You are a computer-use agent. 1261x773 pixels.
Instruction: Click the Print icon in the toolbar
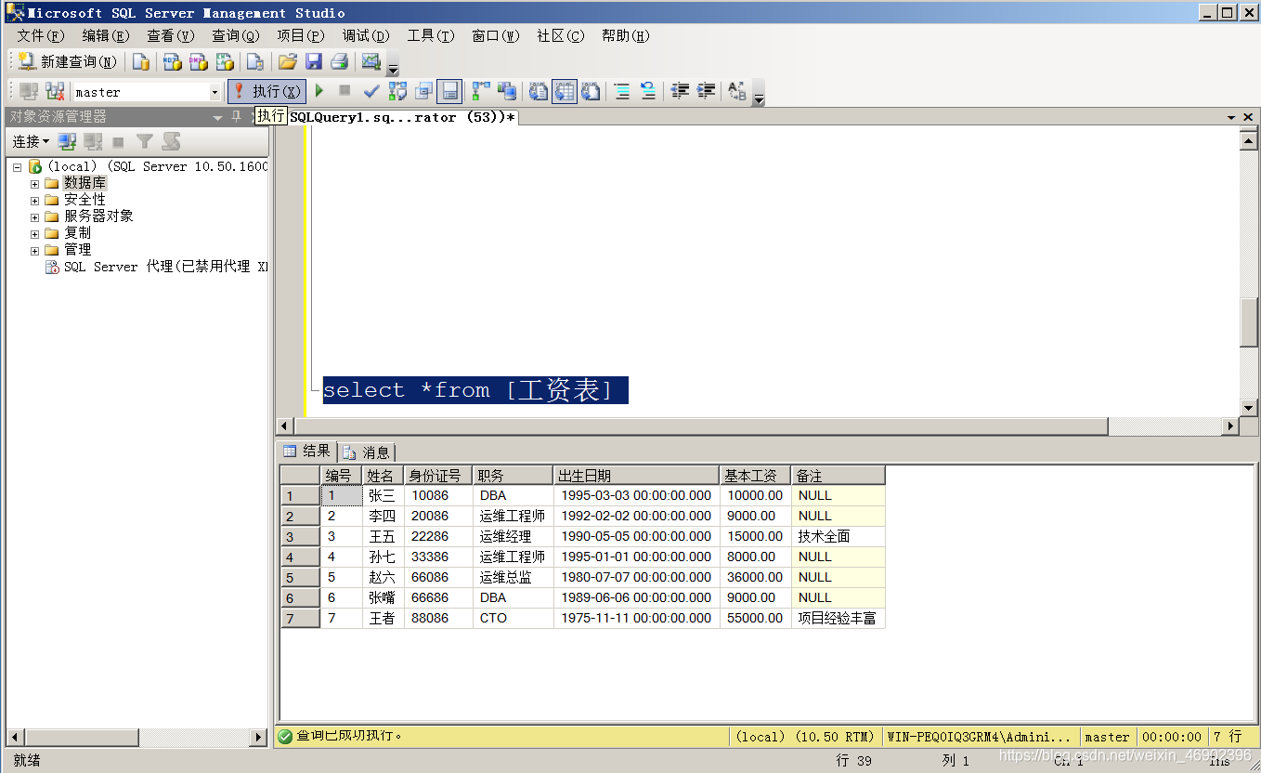point(339,62)
